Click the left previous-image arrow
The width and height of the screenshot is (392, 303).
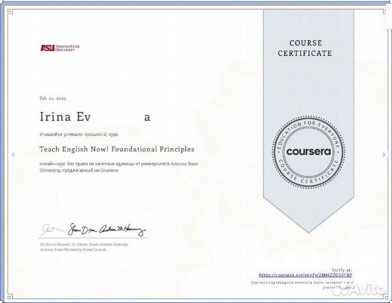(14, 154)
